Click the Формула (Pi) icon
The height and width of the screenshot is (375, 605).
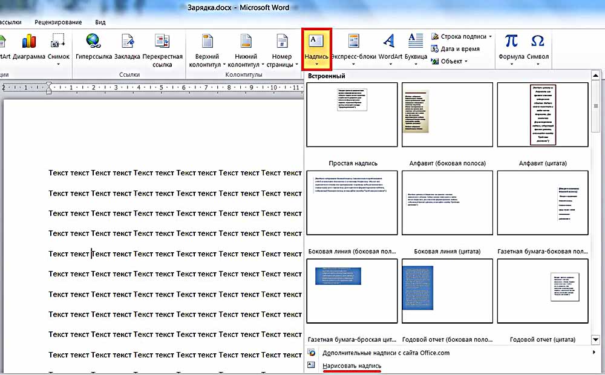coord(511,41)
